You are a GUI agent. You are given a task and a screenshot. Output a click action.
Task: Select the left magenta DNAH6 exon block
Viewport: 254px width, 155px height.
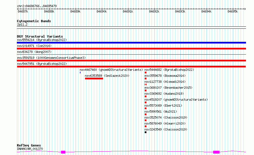pos(63,152)
